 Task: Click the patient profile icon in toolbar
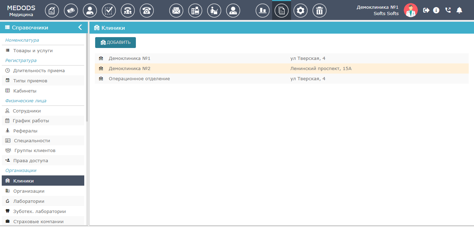coord(90,11)
